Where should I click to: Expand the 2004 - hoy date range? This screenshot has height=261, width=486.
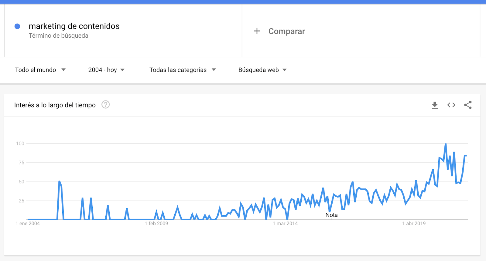[106, 70]
